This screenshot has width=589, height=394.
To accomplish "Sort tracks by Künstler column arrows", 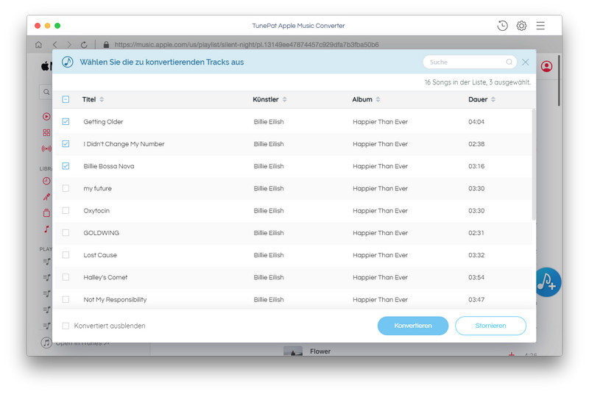I will point(285,99).
